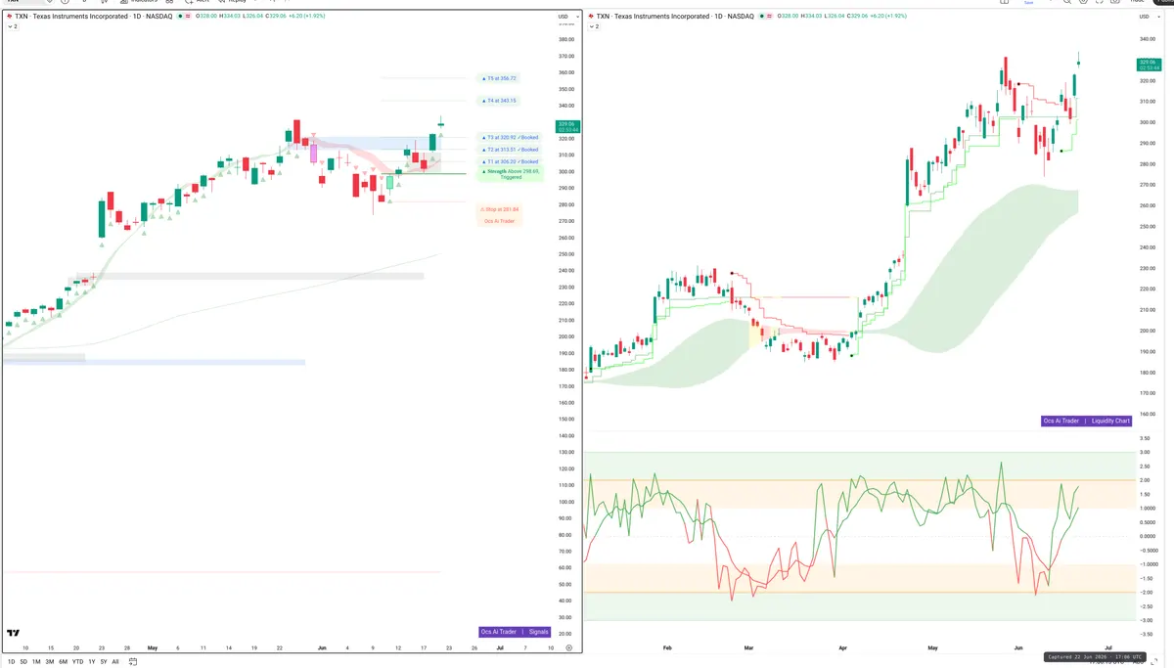Click the 'T1 at 306.20 Booked' label
Image resolution: width=1174 pixels, height=668 pixels.
pos(510,161)
